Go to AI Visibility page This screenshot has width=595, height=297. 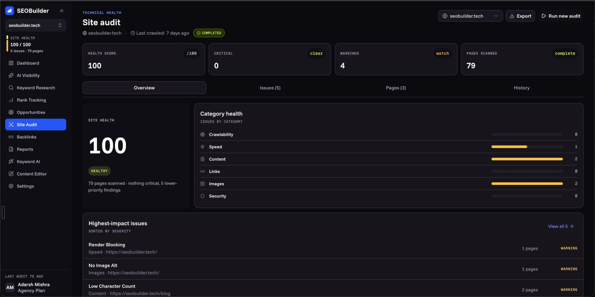36,75
